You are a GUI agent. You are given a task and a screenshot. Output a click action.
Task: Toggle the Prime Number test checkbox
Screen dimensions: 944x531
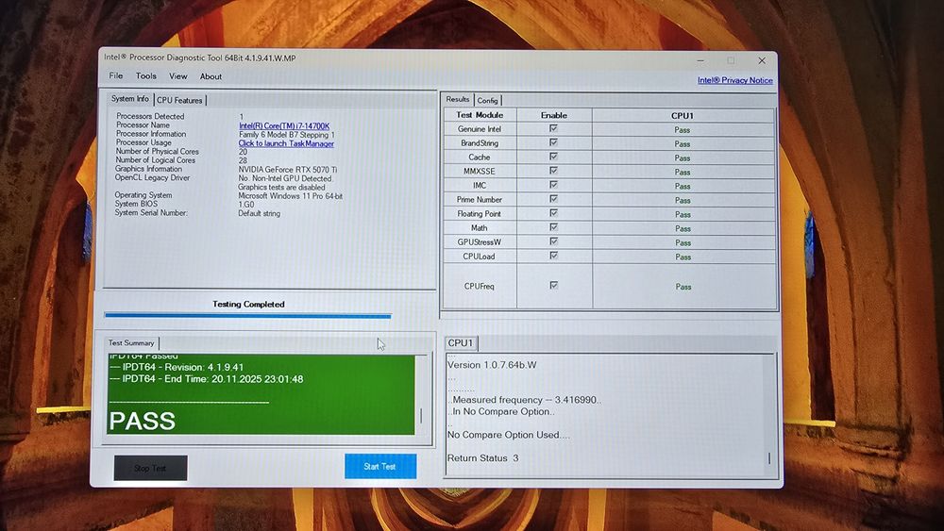click(553, 198)
